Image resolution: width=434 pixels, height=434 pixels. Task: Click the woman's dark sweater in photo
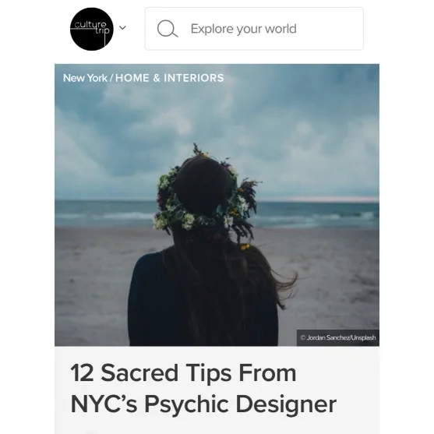[155, 299]
